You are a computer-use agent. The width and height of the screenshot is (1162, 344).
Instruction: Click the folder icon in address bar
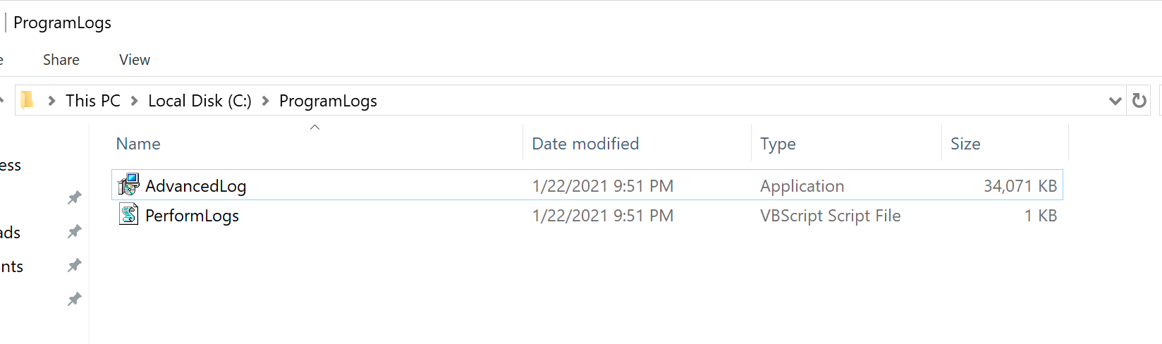click(27, 101)
